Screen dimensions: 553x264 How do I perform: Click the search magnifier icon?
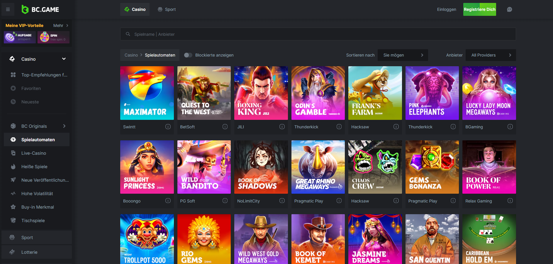click(128, 34)
